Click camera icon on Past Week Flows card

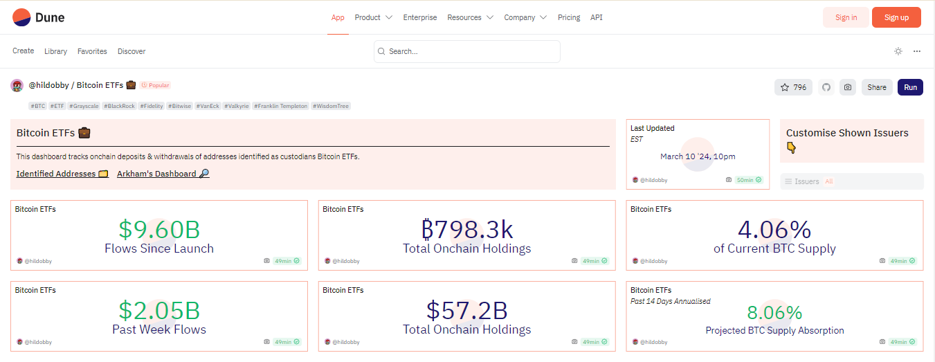coord(267,342)
